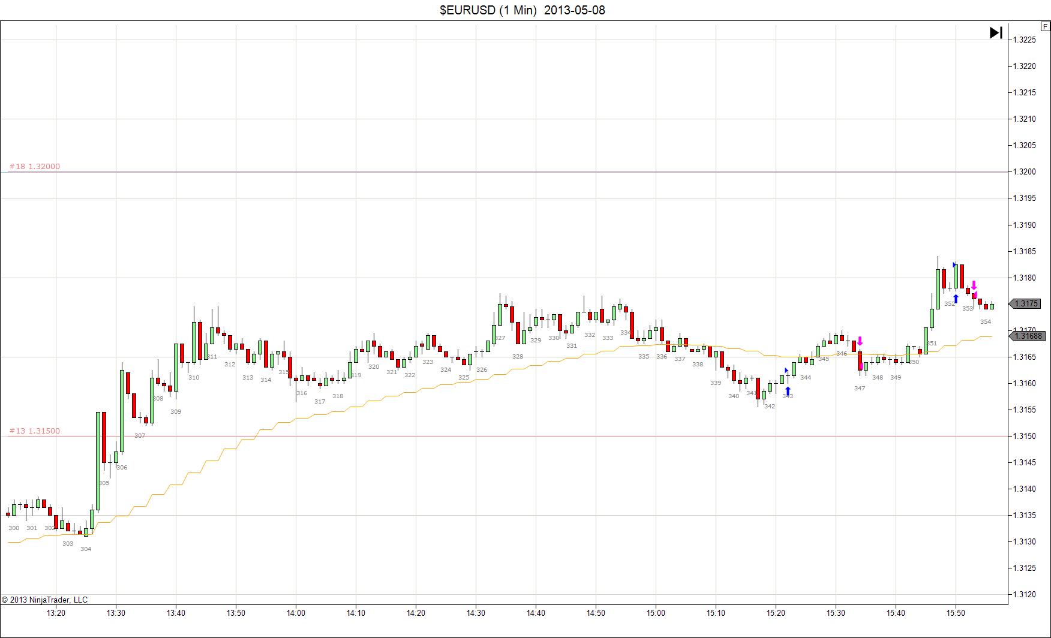Click the current price marker 1.3175

pyautogui.click(x=1026, y=303)
